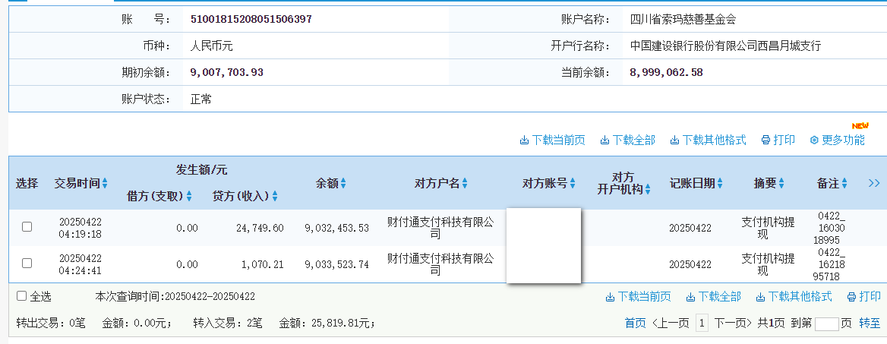Select remark 0422_1621895718
887x344 pixels.
click(x=830, y=264)
